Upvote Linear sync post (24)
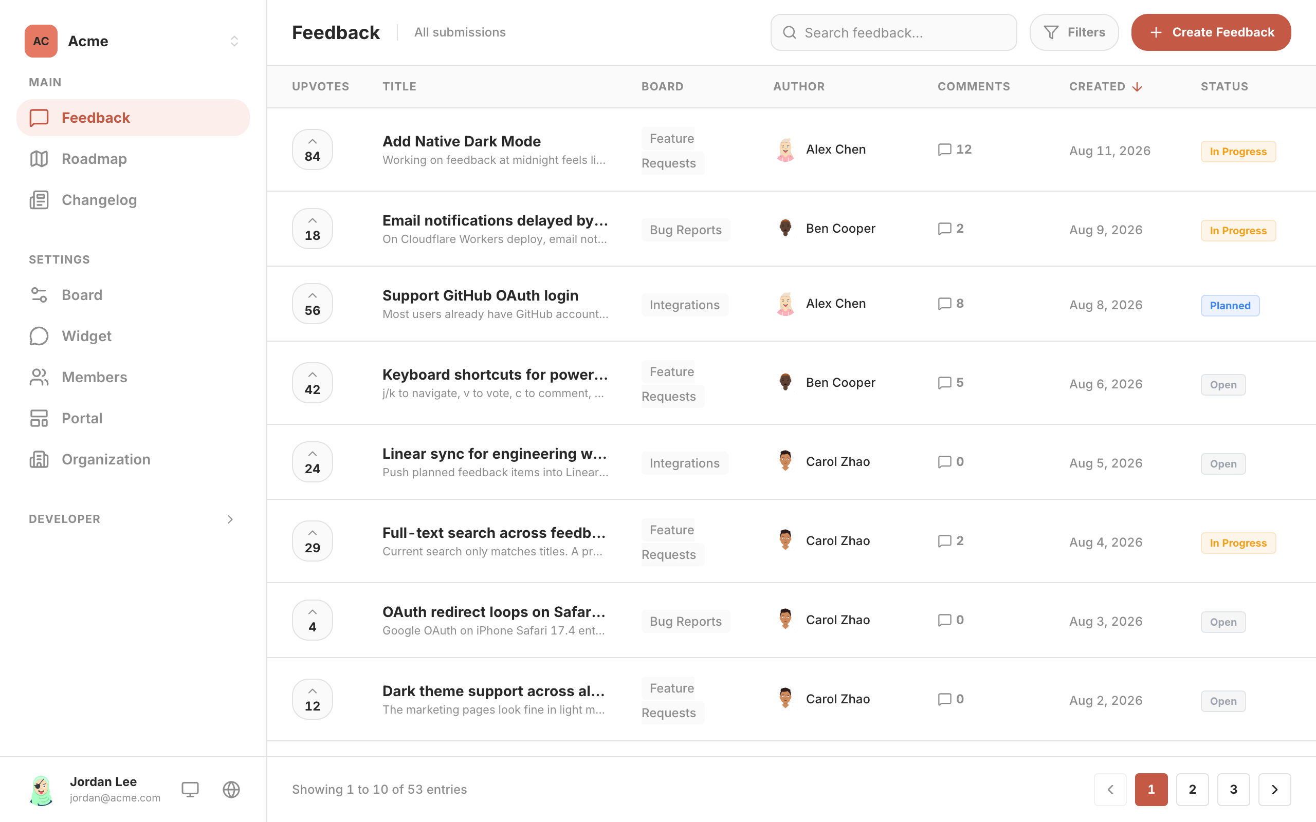 click(312, 462)
